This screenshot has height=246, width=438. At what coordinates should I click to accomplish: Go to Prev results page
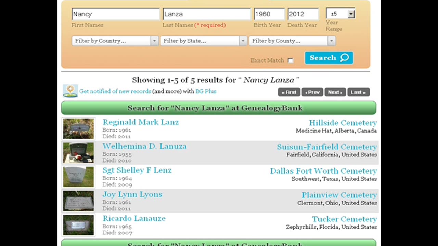[312, 92]
